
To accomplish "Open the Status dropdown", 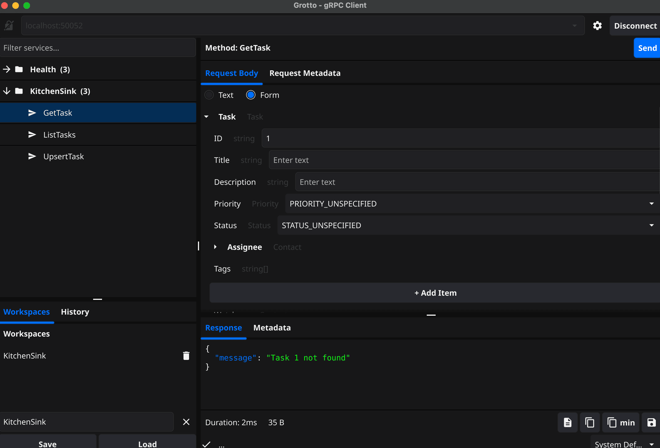I will [x=651, y=225].
